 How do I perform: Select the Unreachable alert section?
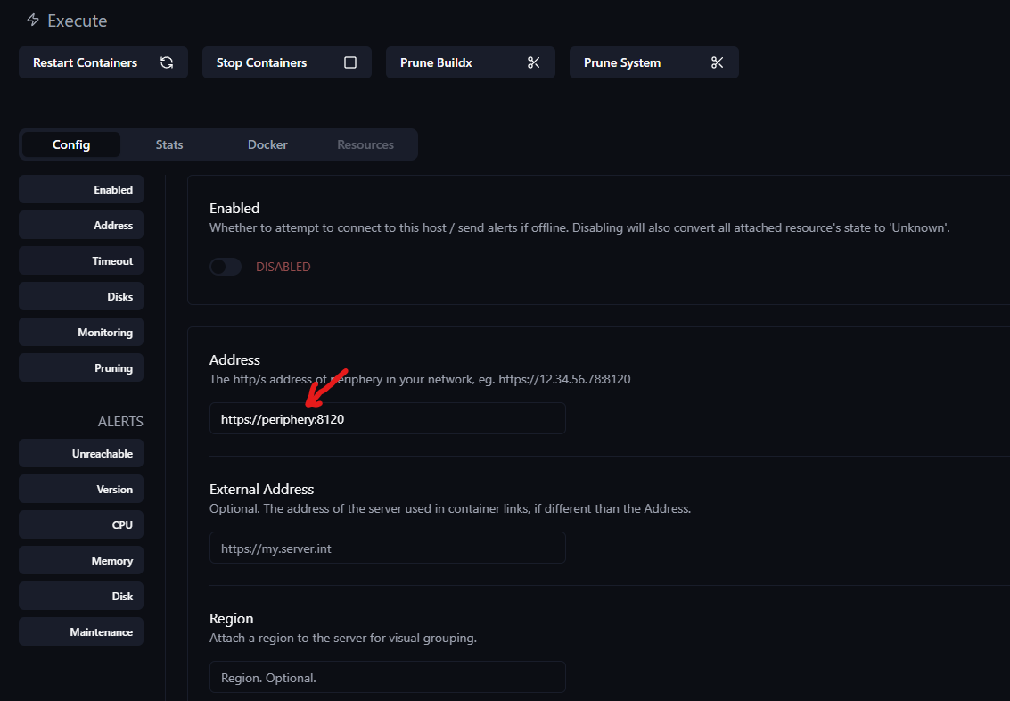pos(81,454)
